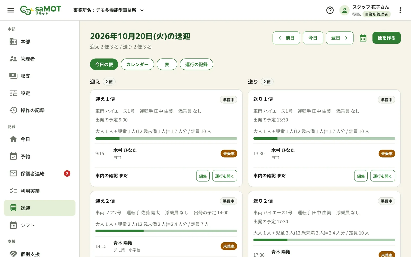The height and width of the screenshot is (257, 411).
Task: Click 未乗車 badge for 14:15 青木陽翔
Action: coord(229,246)
